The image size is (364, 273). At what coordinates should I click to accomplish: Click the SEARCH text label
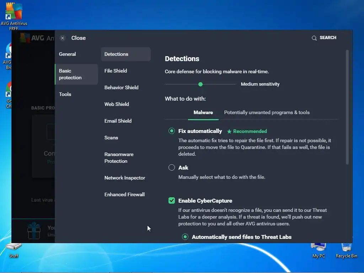point(328,38)
